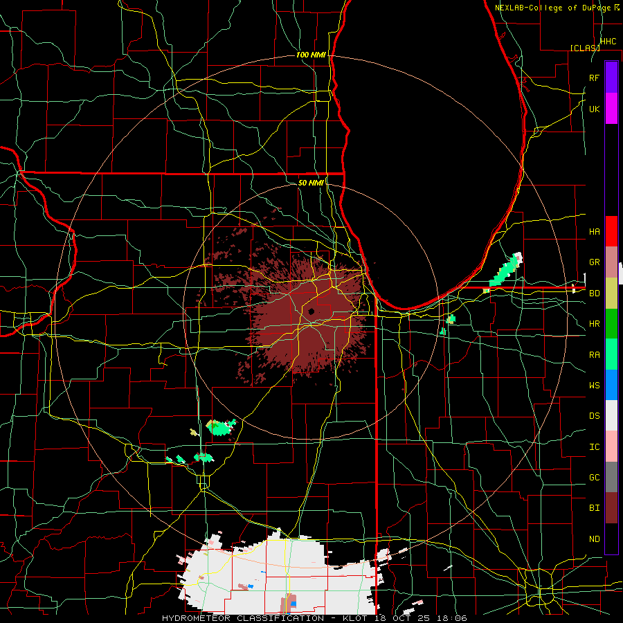Select the gray GC ground clutter swatch
The height and width of the screenshot is (623, 623).
pos(611,477)
